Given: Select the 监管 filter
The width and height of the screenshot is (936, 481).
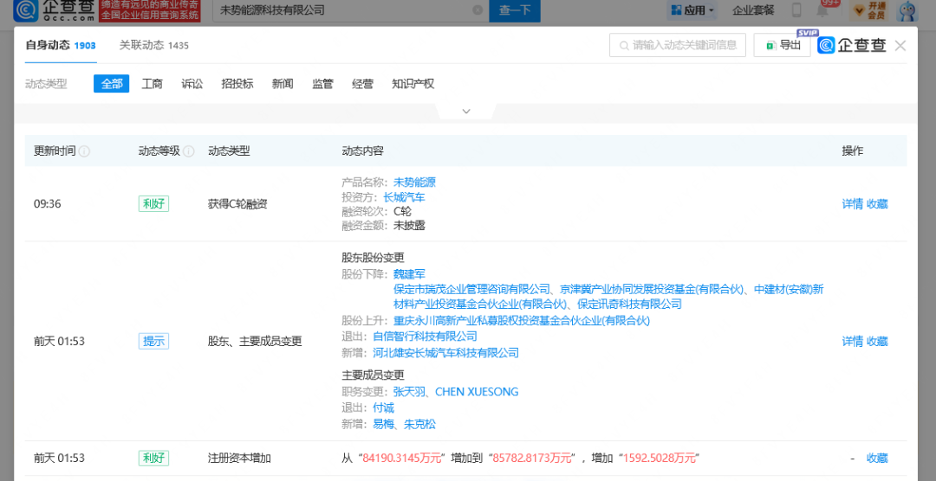Looking at the screenshot, I should [x=322, y=83].
